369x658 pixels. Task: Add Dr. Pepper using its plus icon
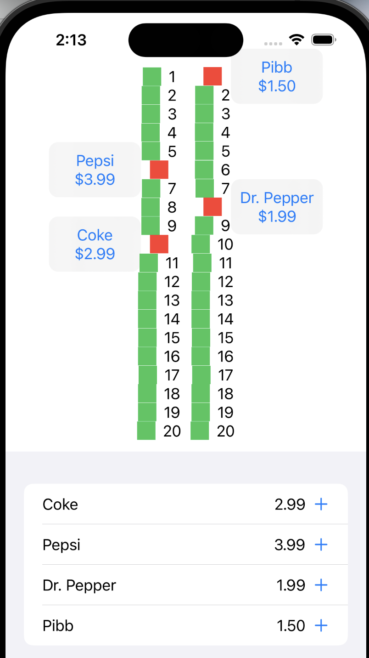click(x=321, y=585)
